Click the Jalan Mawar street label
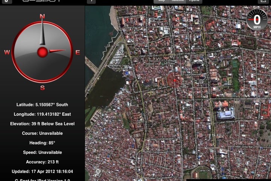This screenshot has width=271, height=181. pos(227,122)
